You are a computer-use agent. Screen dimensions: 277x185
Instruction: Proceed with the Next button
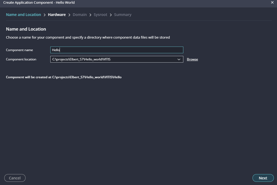coord(263,178)
